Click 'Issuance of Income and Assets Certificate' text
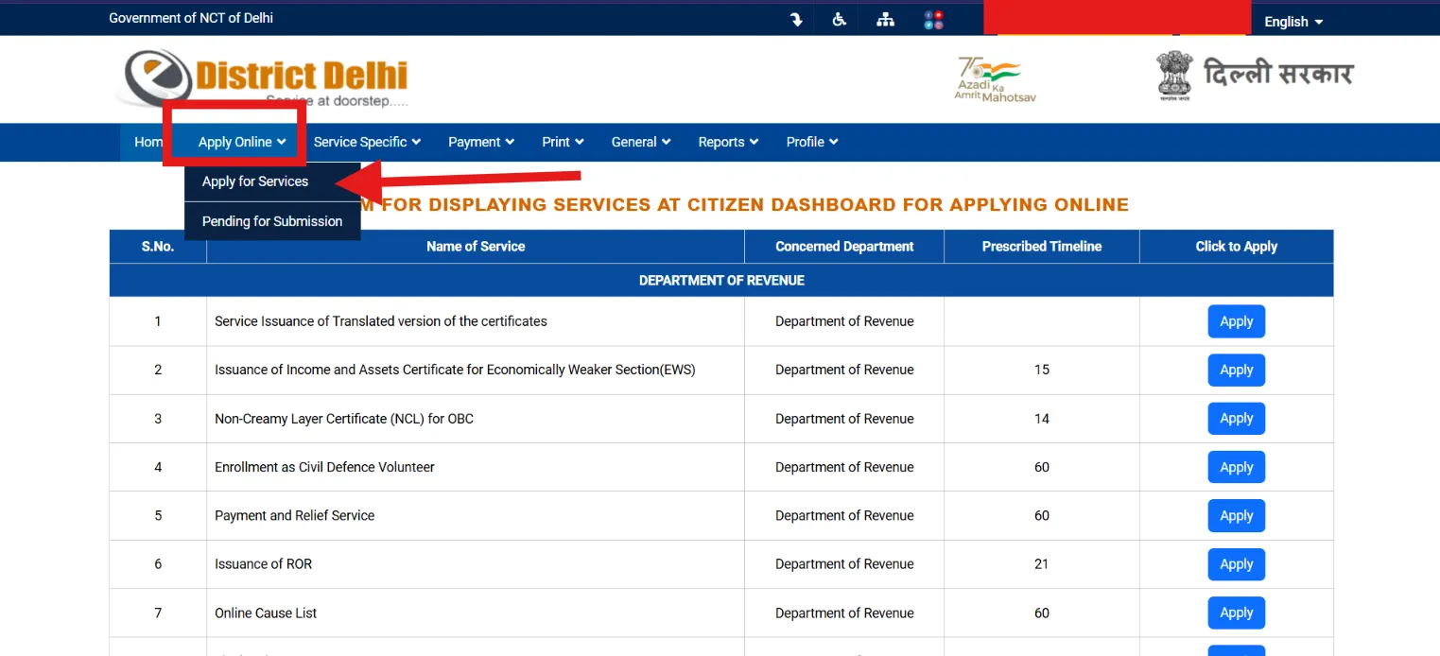The image size is (1440, 656). 455,370
